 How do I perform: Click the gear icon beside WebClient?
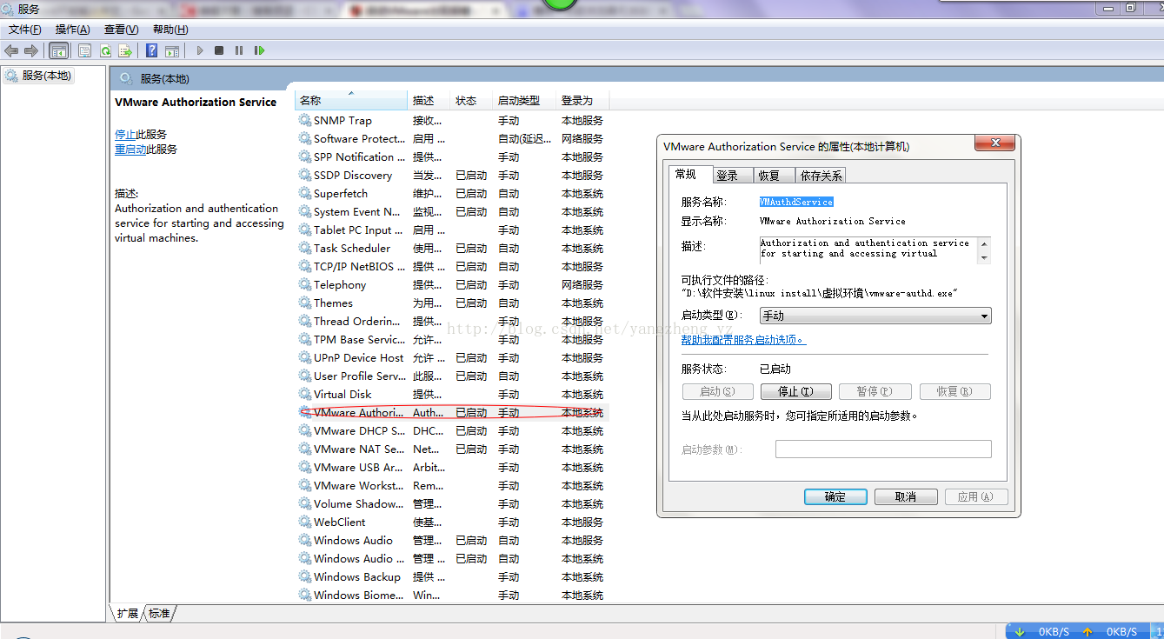305,522
